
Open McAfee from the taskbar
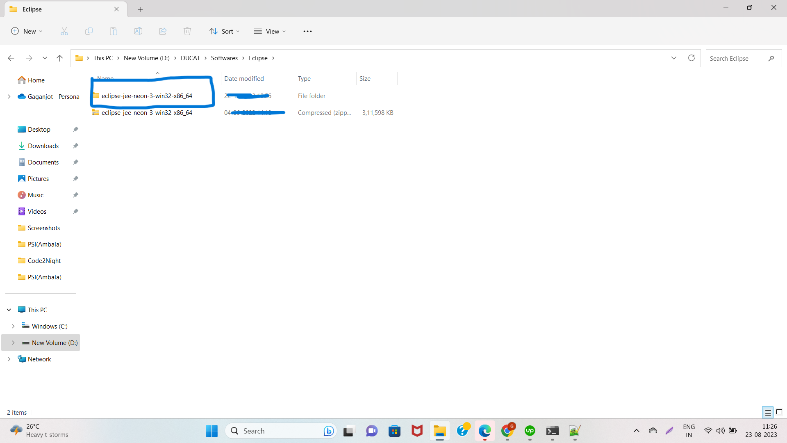(417, 431)
